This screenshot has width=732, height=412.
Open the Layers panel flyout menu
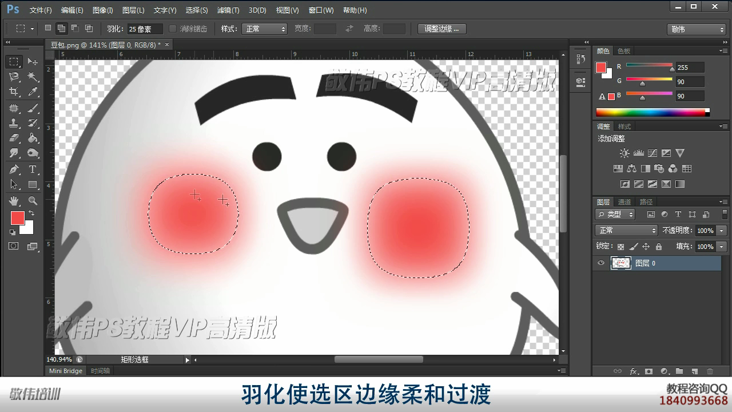(x=723, y=202)
